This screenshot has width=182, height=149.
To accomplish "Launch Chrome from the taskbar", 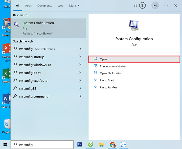I will point(112,145).
